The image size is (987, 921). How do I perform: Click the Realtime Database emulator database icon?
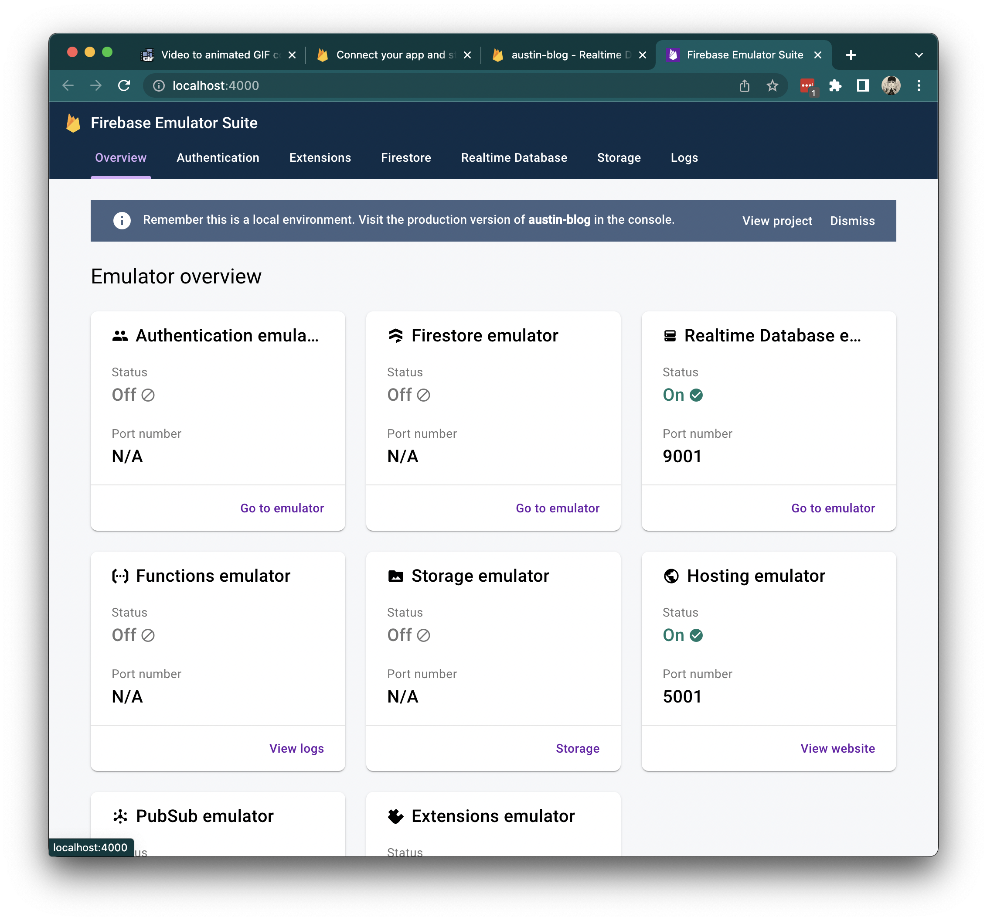[x=670, y=336]
